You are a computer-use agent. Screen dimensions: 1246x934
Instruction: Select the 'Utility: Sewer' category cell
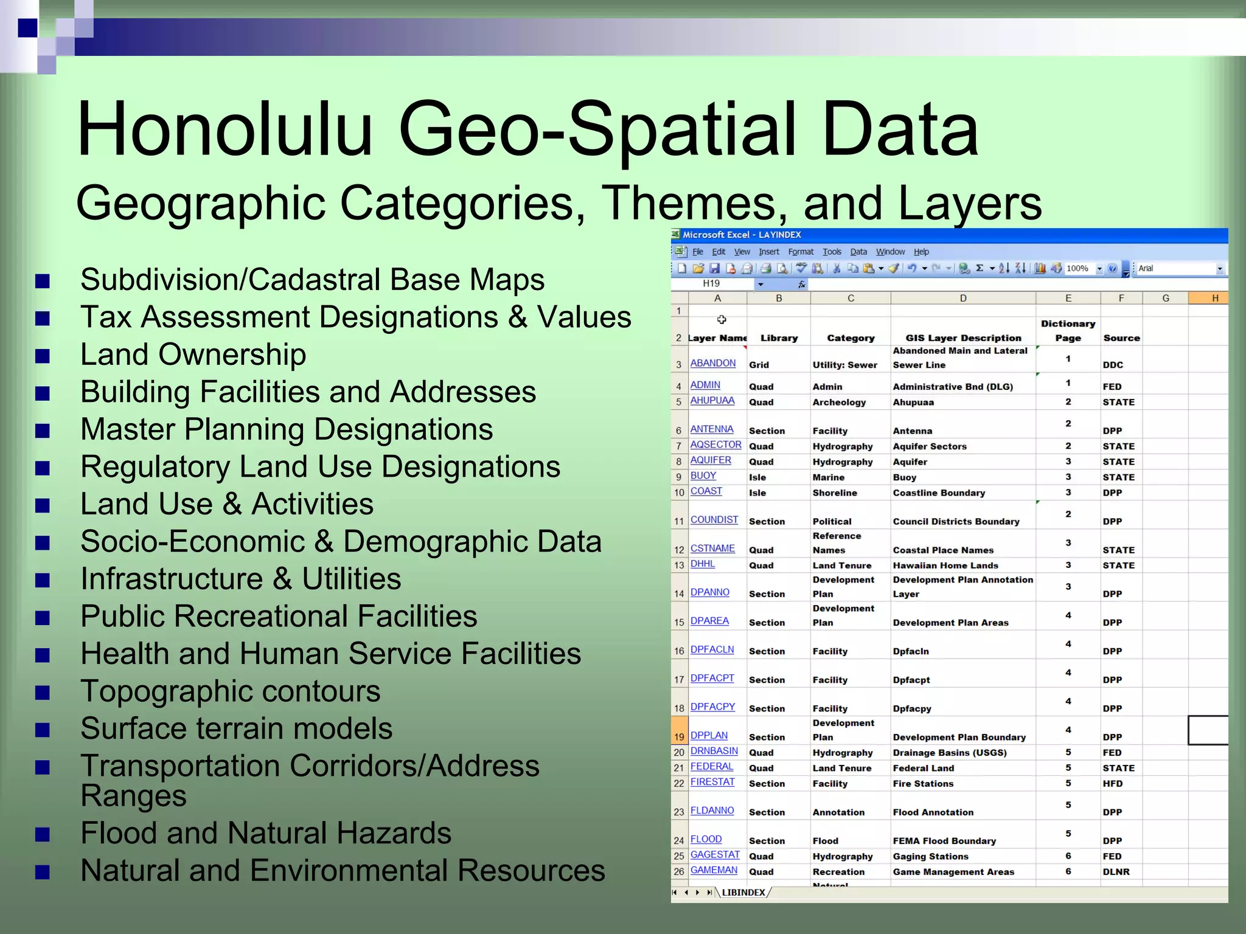(x=851, y=359)
